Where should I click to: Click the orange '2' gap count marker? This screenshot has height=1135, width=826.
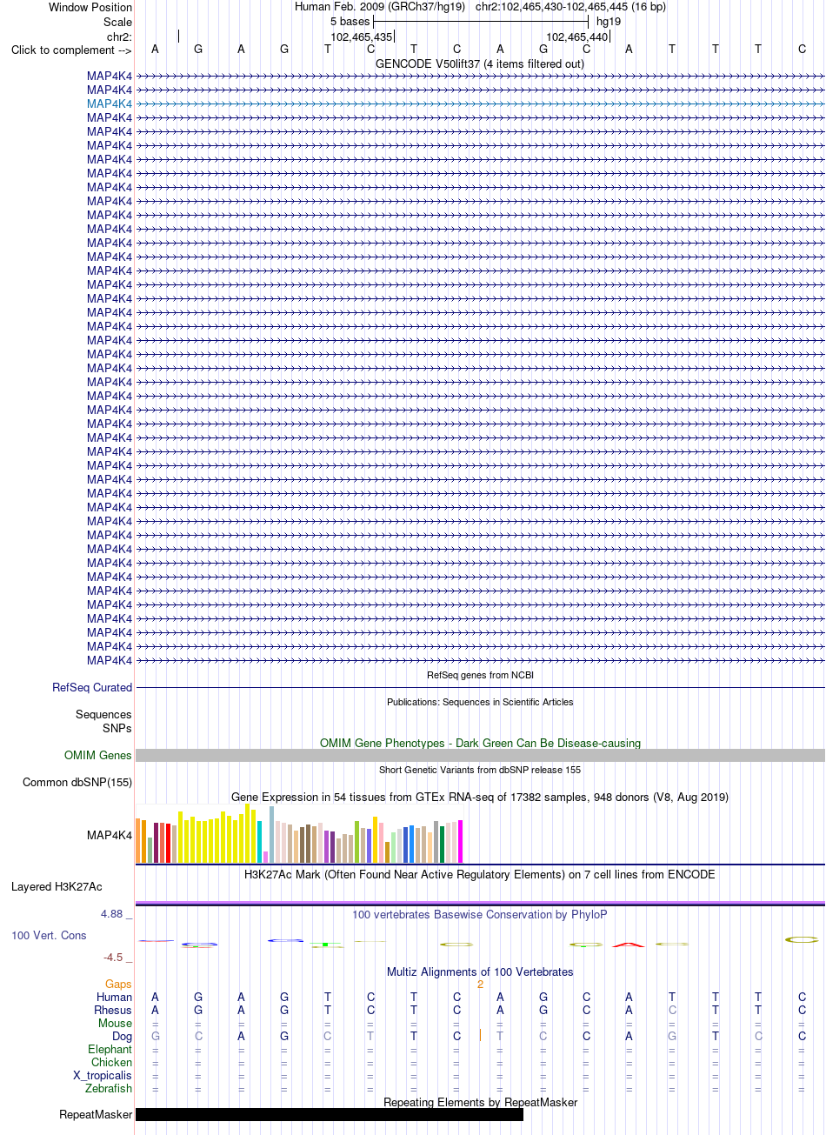[480, 984]
